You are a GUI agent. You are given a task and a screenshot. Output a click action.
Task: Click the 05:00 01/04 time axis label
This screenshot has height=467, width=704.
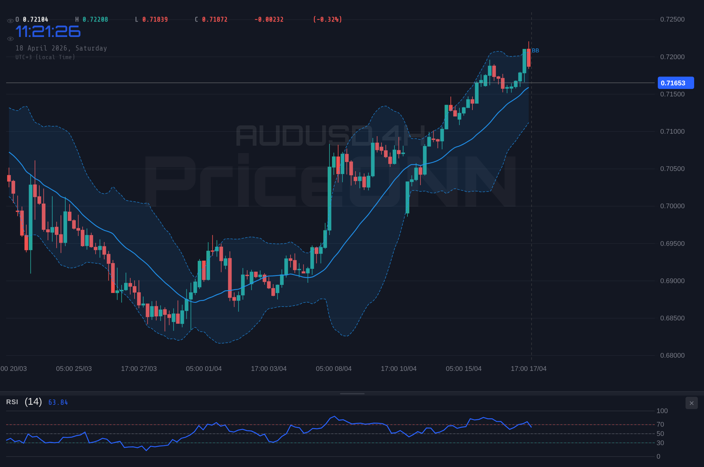pos(204,369)
